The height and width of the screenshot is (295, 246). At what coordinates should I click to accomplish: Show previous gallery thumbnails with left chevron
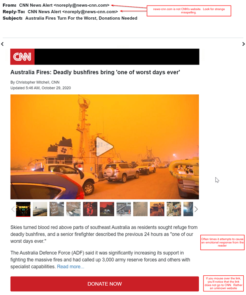click(13, 209)
